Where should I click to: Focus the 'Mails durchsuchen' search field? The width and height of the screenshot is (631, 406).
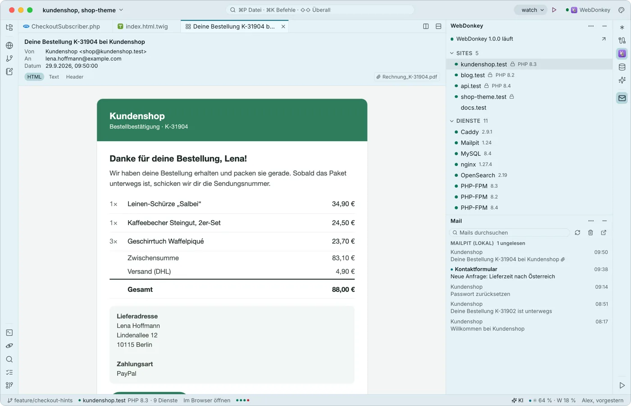click(509, 233)
